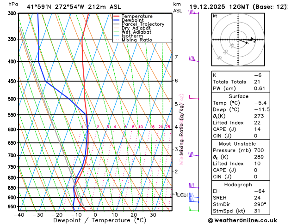The width and height of the screenshot is (291, 224).
Task: Click the 800 hPa pressure label
Action: click(13, 177)
